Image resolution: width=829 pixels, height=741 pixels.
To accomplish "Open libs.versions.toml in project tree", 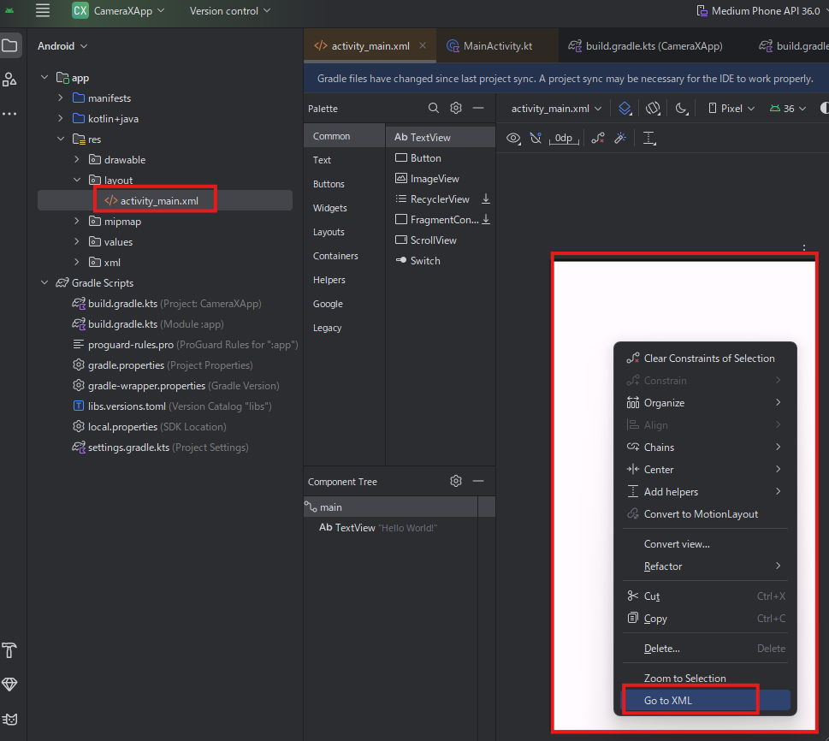I will (127, 406).
